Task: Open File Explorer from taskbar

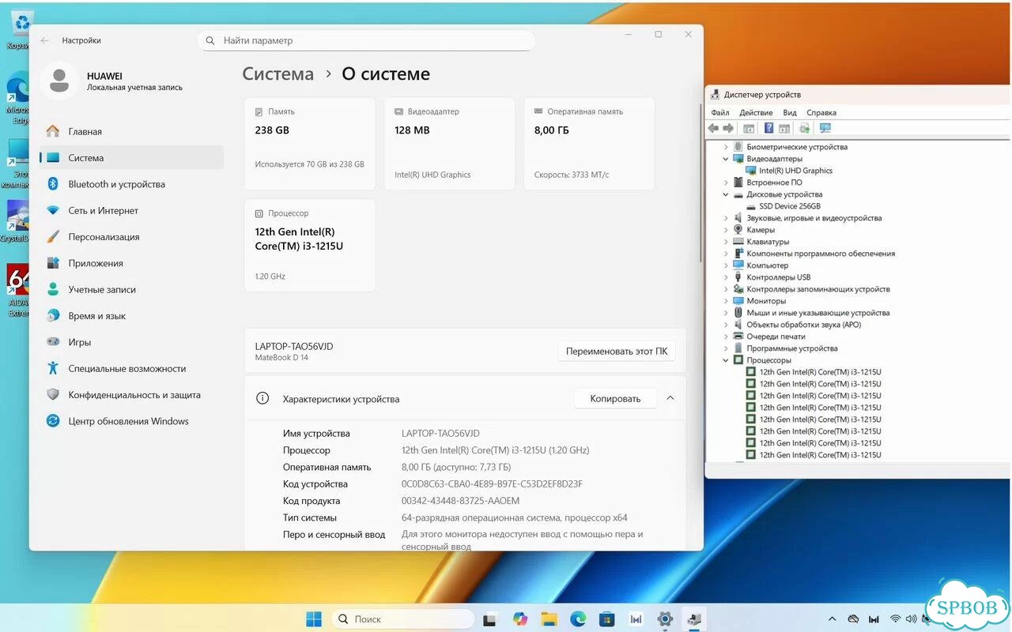Action: [x=549, y=619]
